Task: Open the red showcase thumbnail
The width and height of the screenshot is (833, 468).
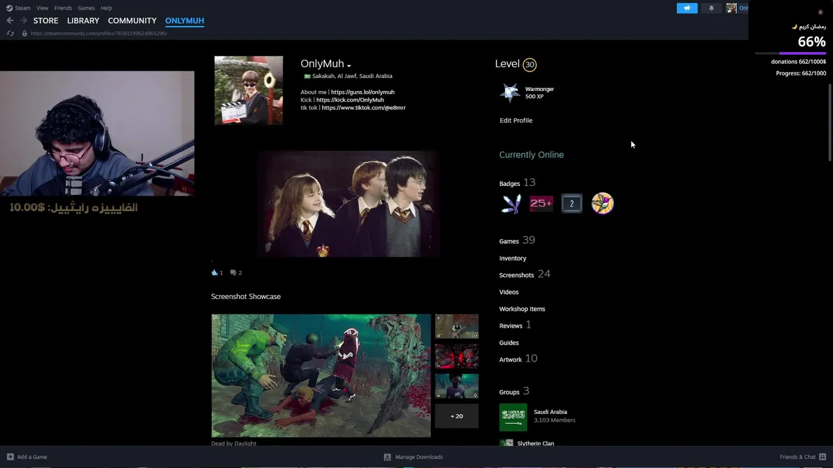Action: click(x=456, y=356)
